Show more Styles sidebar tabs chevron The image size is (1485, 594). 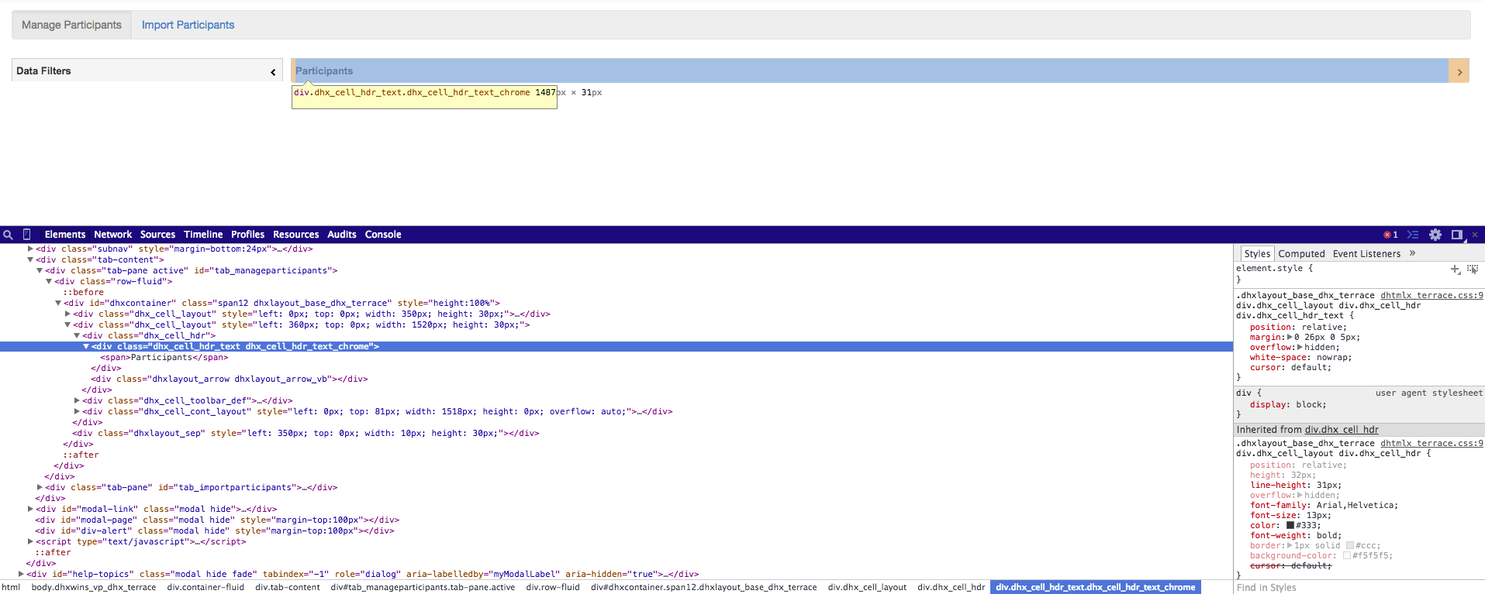click(x=1413, y=253)
